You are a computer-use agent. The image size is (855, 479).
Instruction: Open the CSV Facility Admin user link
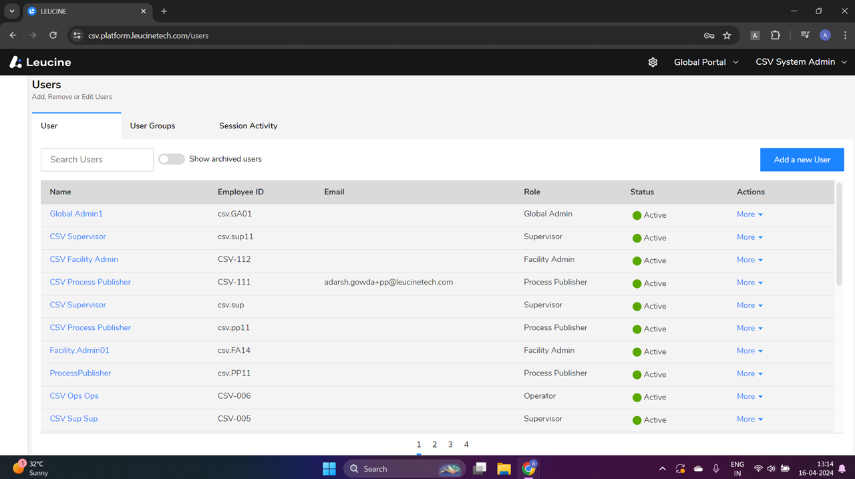[83, 259]
